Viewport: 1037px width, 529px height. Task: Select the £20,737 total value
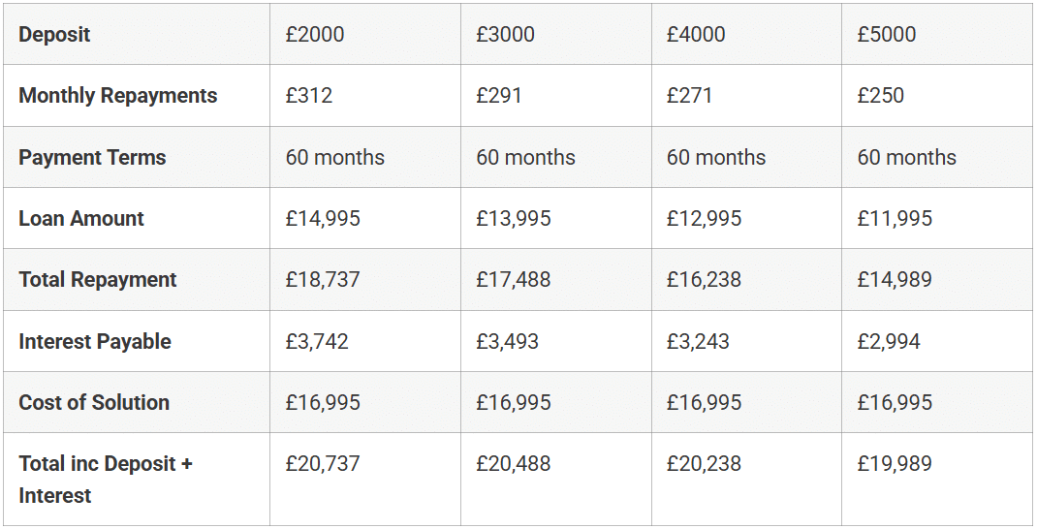(x=323, y=463)
